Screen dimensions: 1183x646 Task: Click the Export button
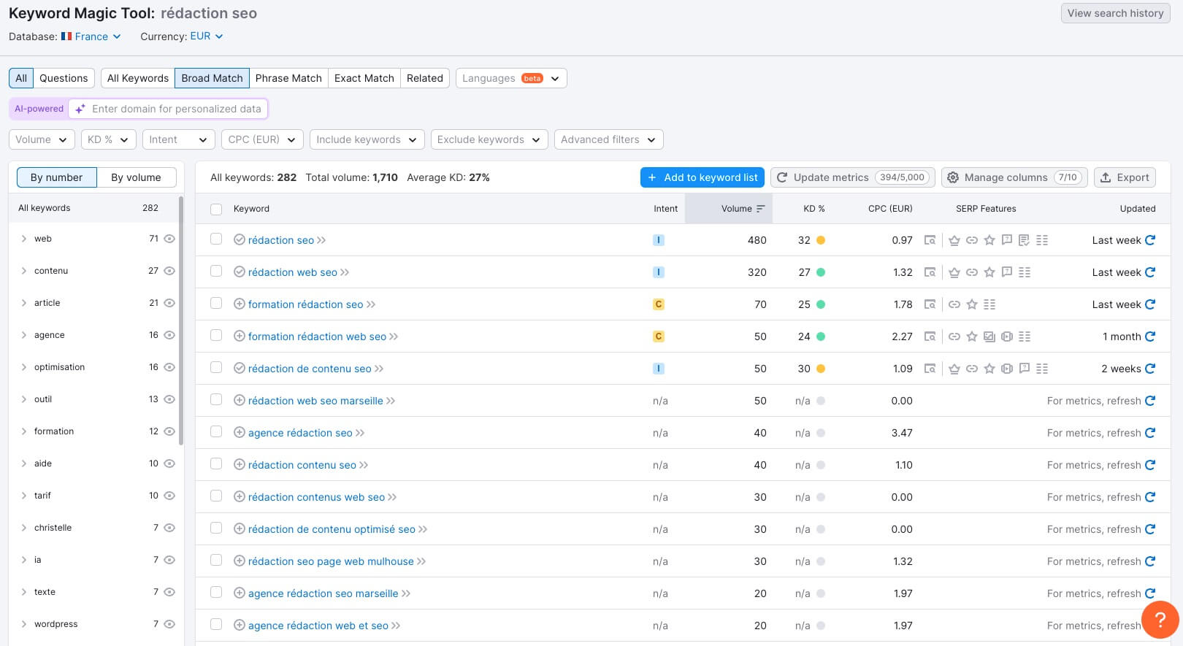tap(1125, 177)
